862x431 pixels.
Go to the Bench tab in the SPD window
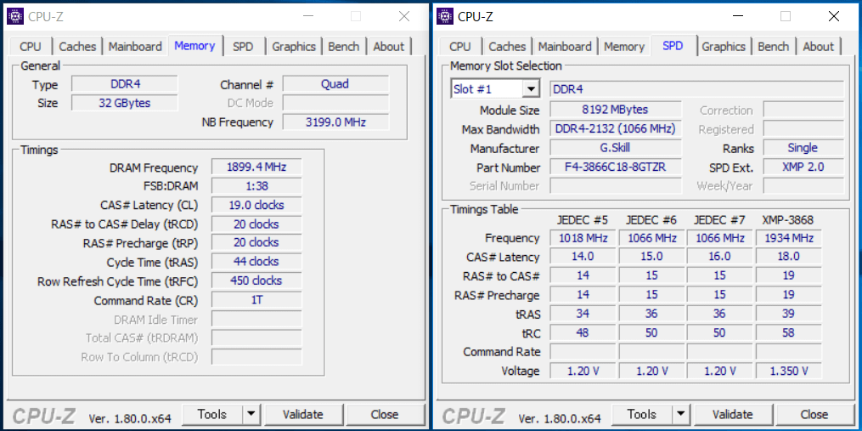coord(773,47)
